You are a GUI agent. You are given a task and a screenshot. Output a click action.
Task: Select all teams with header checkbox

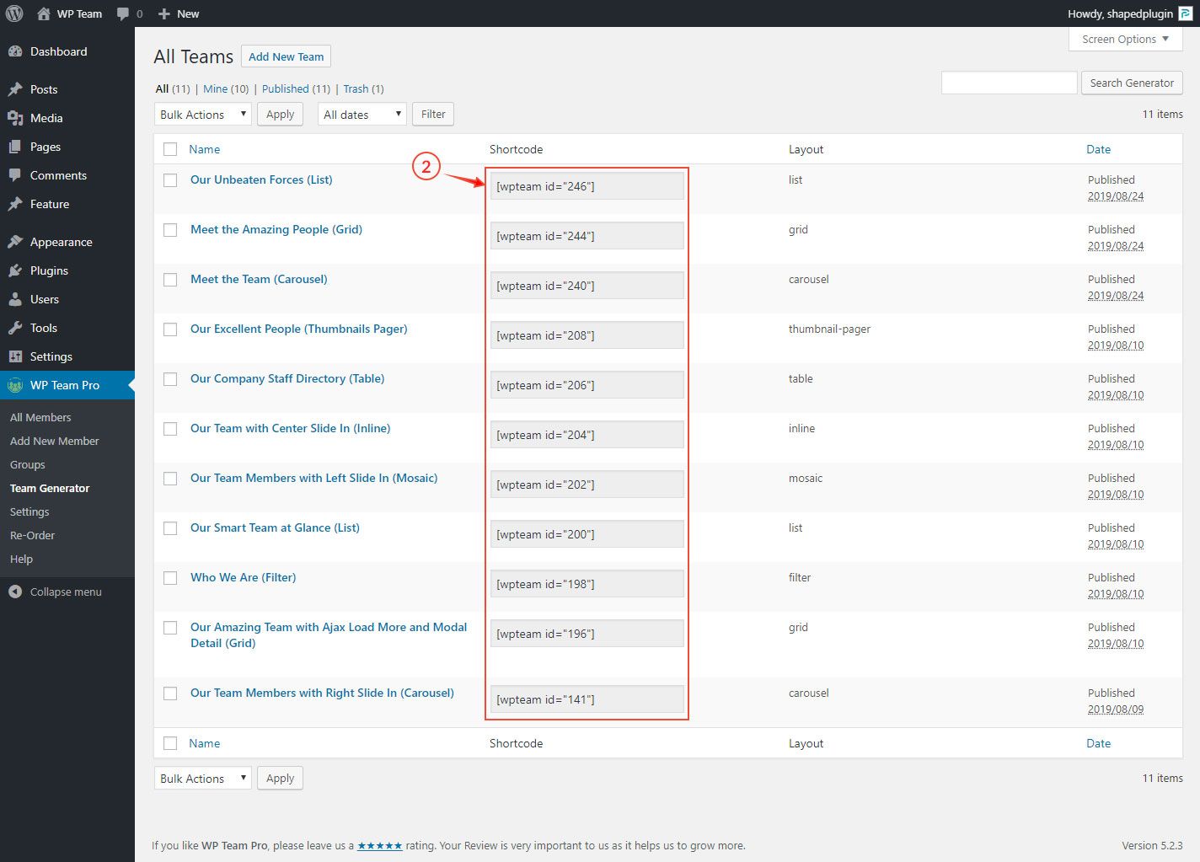click(x=170, y=149)
